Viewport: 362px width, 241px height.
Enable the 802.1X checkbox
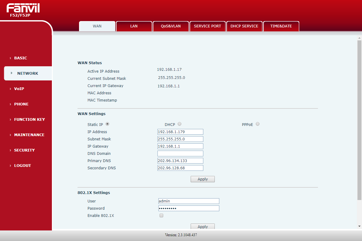point(161,216)
